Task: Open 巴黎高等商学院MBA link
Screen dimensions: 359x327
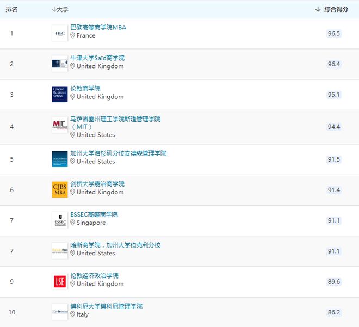Action: click(x=98, y=28)
